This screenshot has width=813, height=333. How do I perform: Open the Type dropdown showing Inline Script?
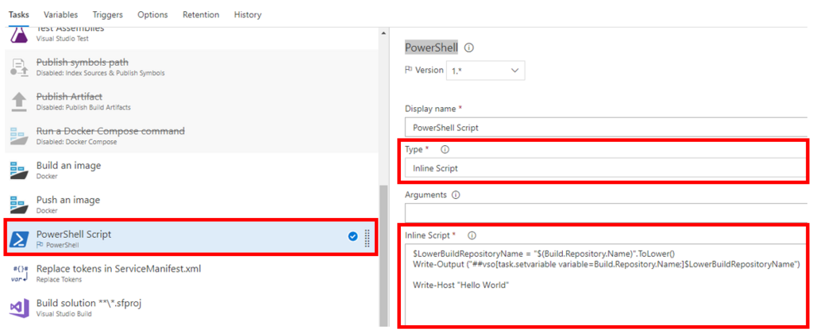tap(606, 168)
